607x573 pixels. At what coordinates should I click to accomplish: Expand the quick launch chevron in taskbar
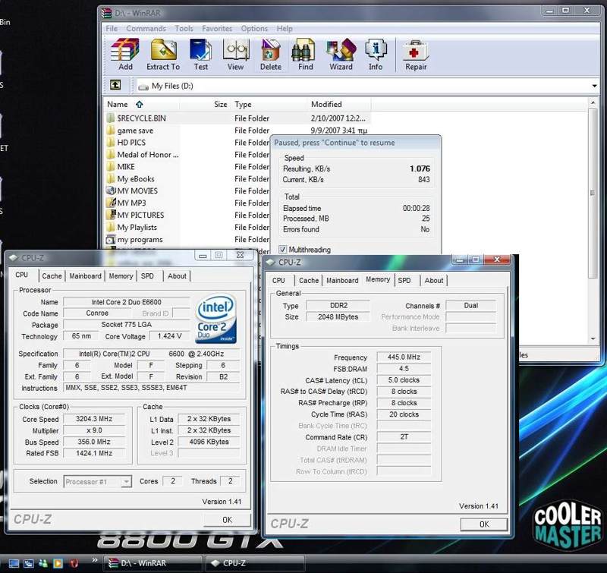94,560
